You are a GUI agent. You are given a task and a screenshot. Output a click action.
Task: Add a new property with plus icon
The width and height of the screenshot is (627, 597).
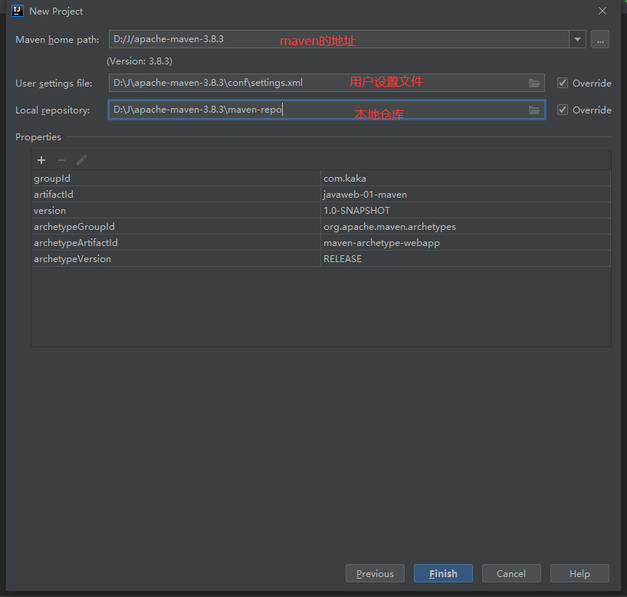41,160
